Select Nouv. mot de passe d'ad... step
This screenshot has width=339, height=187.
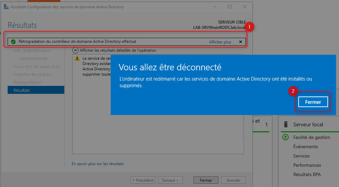pyautogui.click(x=38, y=66)
